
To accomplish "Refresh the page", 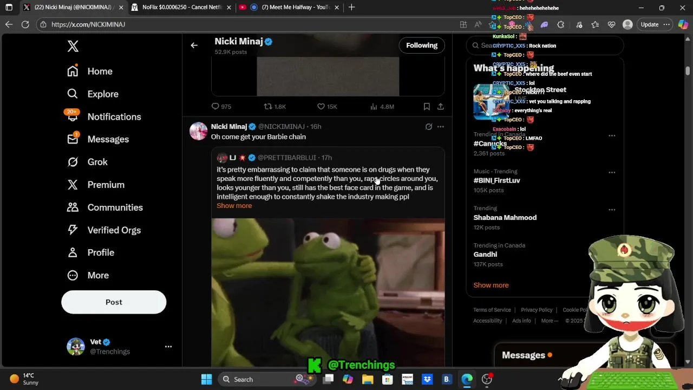I will [25, 24].
